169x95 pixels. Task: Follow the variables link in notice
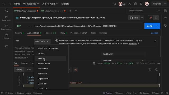pyautogui.click(x=133, y=44)
